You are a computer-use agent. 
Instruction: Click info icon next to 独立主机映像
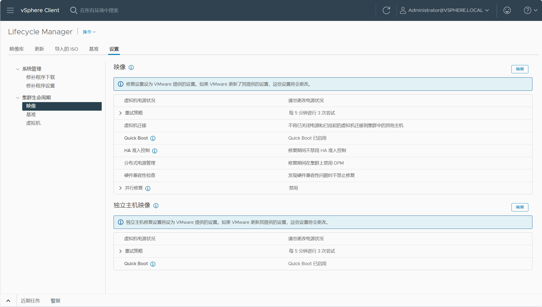(156, 206)
